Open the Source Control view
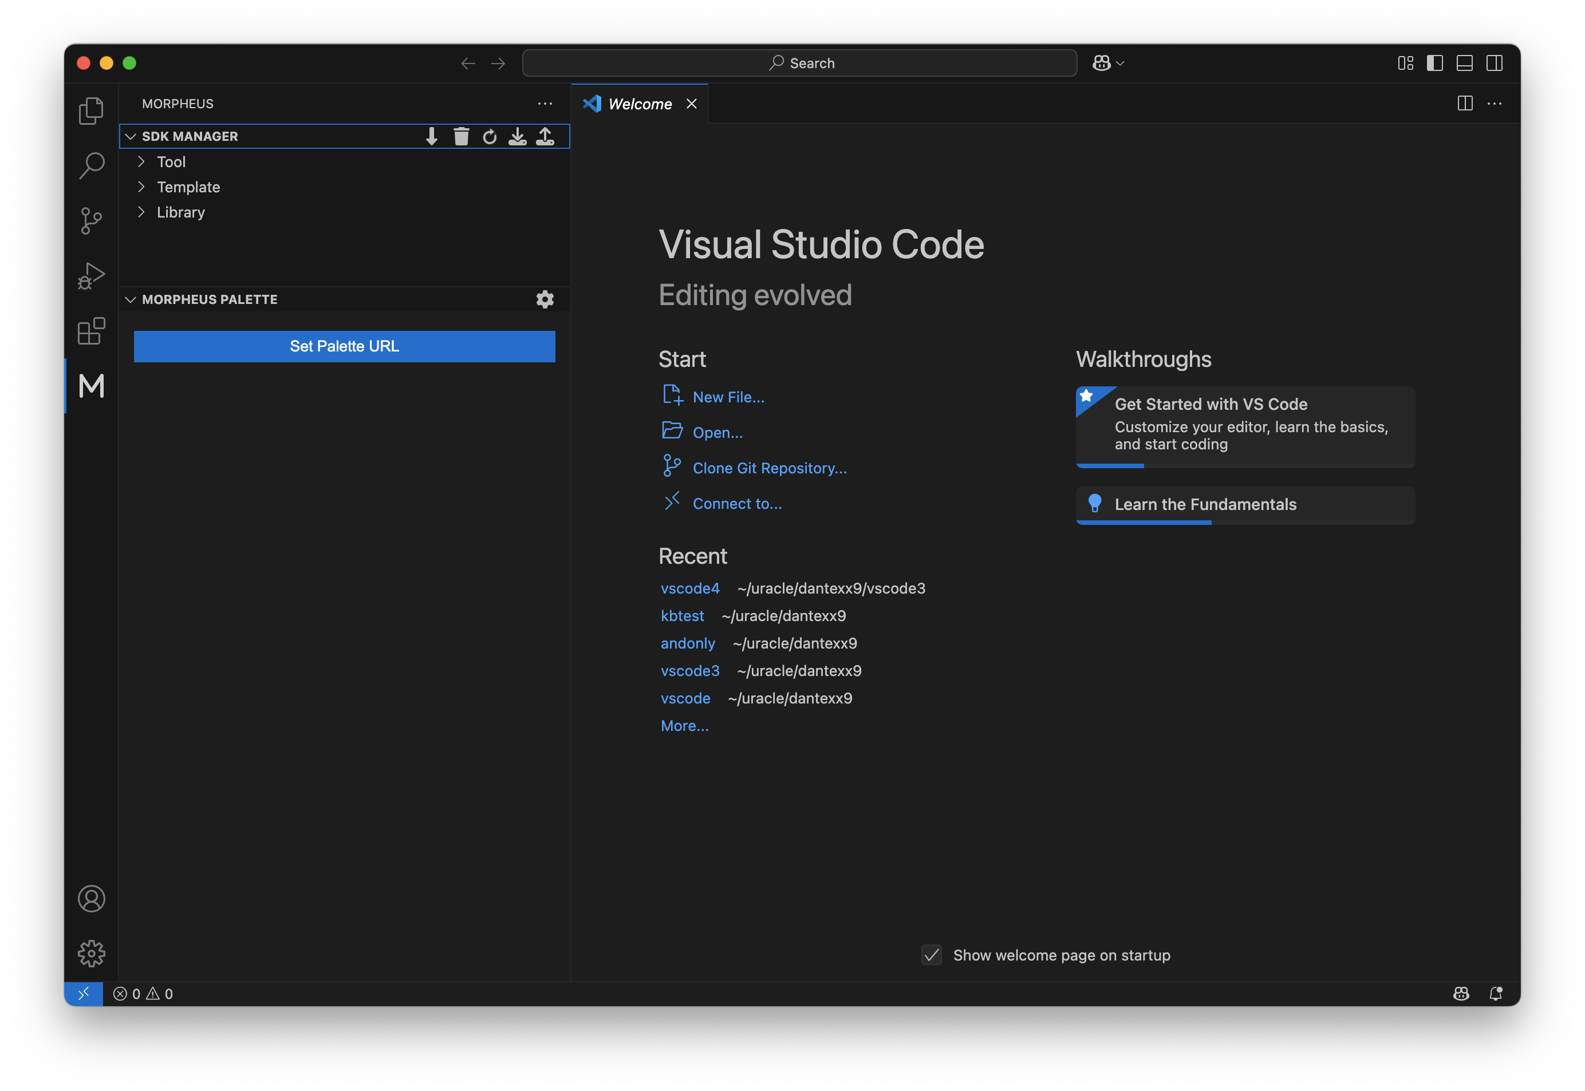The image size is (1585, 1091). 91,221
